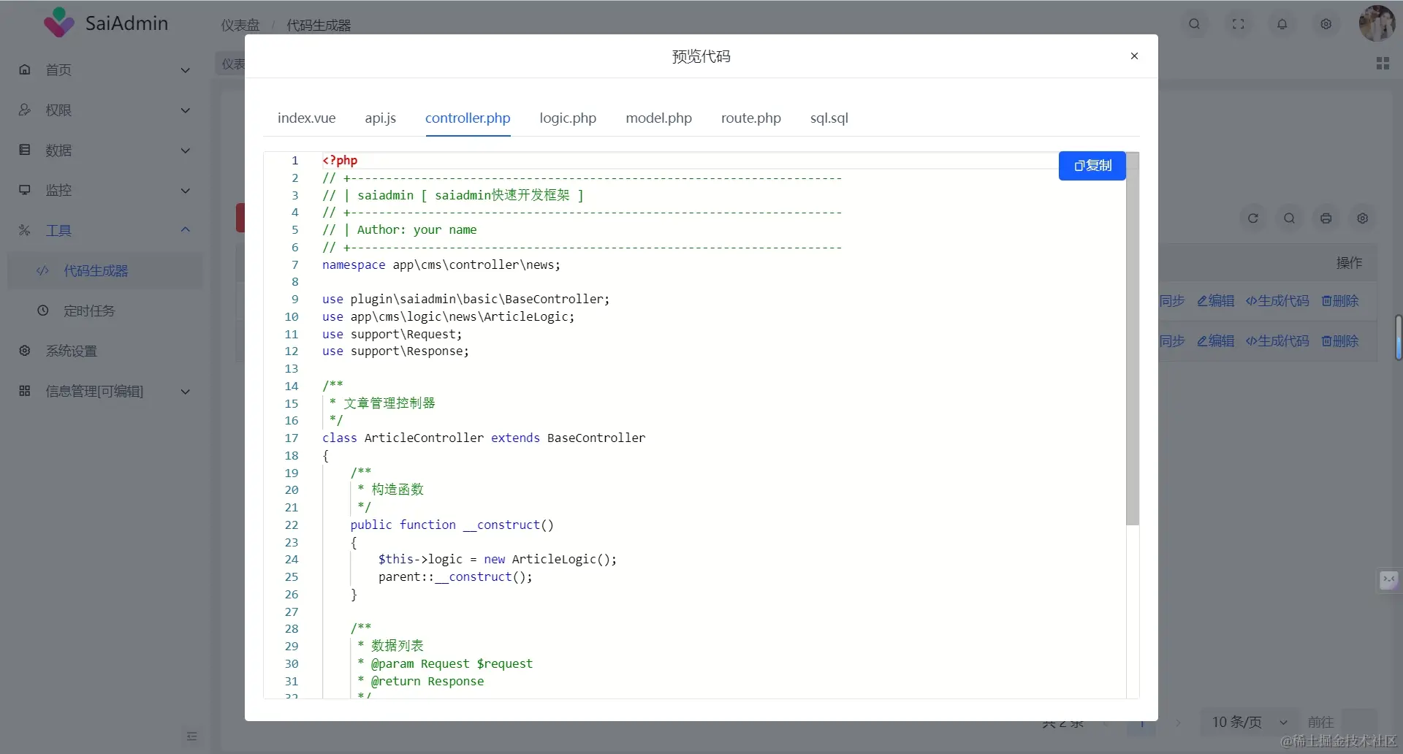Click the settings gear in top bar
This screenshot has height=754, width=1403.
[1326, 23]
